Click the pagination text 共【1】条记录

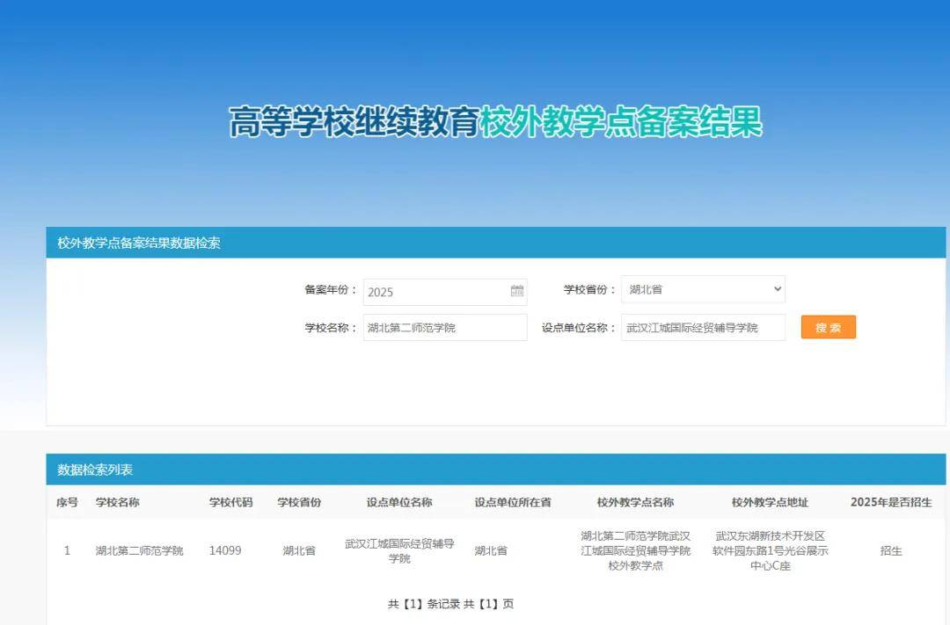(424, 604)
